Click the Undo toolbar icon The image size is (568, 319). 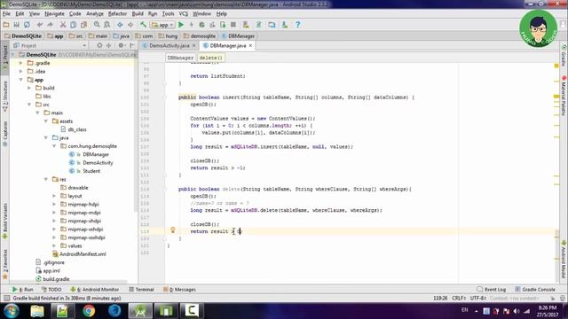click(x=39, y=25)
